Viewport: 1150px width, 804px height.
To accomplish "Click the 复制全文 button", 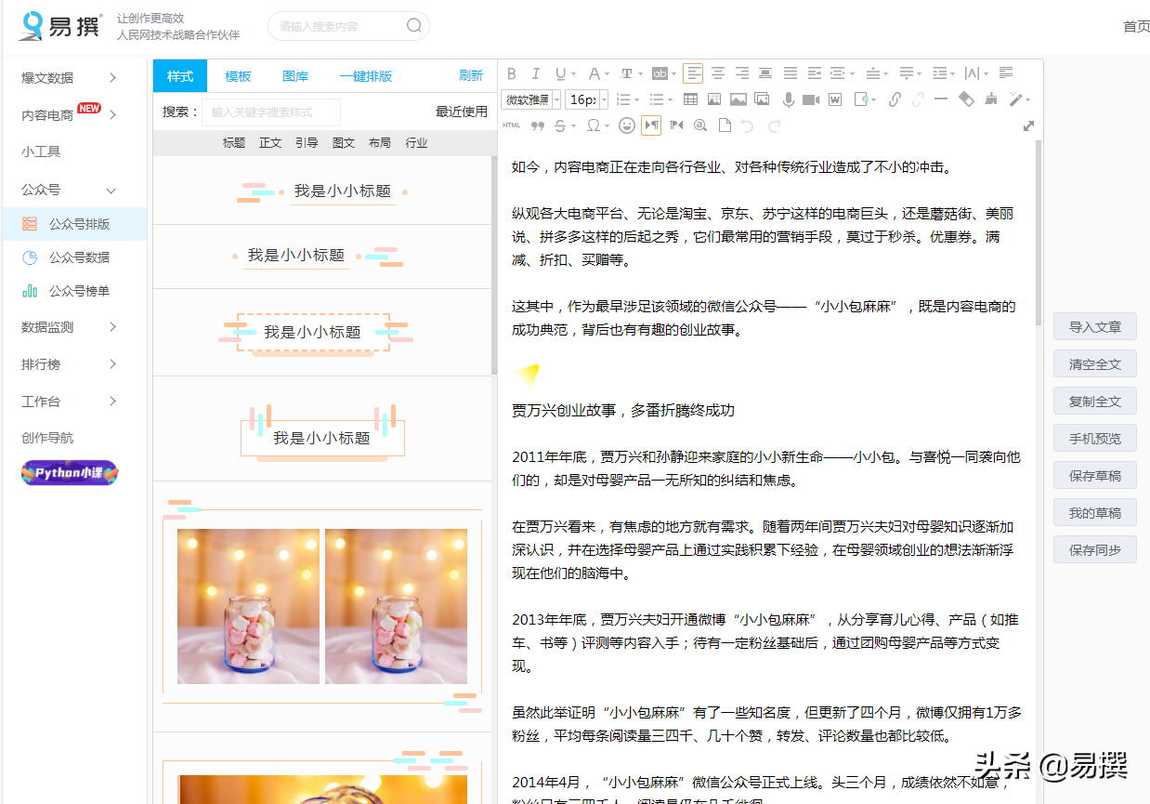I will [x=1095, y=402].
